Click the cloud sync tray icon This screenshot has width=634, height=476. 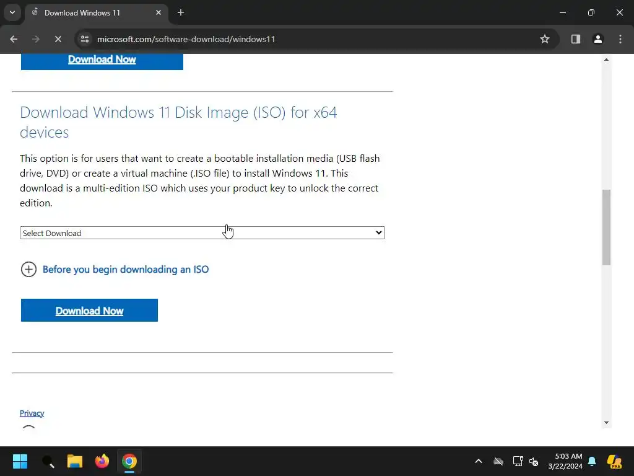498,461
